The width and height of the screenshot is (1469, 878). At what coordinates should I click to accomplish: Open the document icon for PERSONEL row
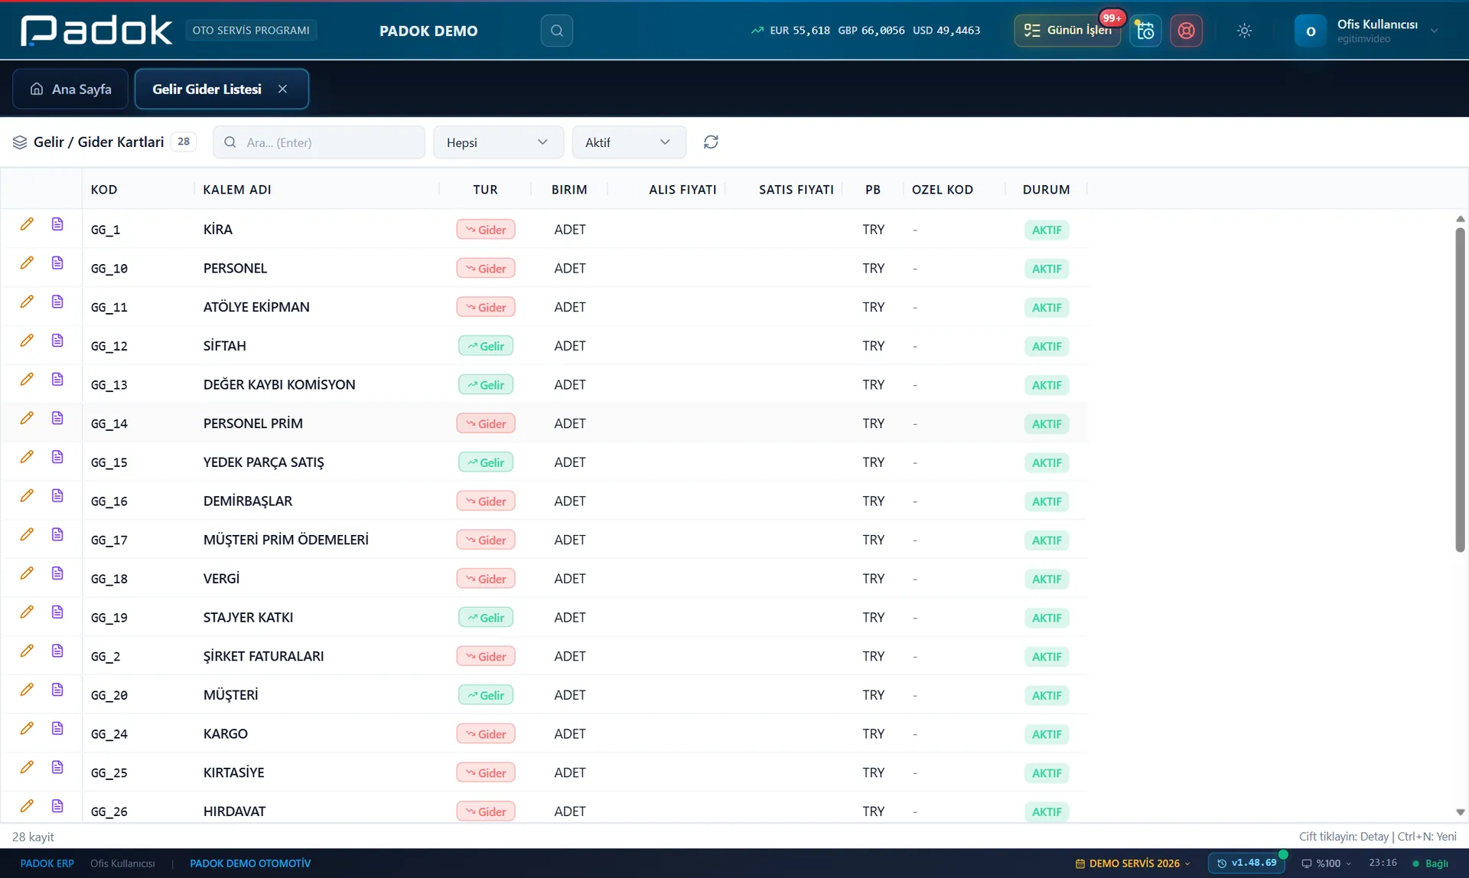57,263
